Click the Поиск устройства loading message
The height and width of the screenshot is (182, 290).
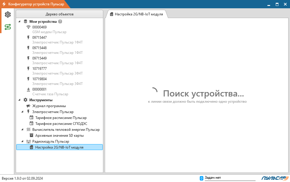coord(203,94)
